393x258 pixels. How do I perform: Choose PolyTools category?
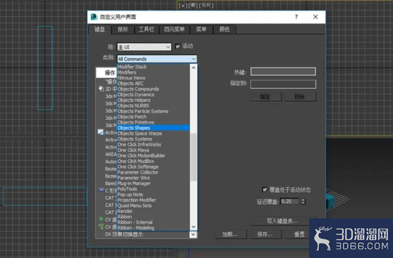[127, 189]
